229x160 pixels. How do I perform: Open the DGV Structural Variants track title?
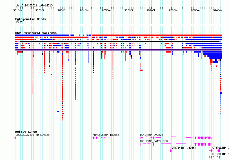coord(36,33)
